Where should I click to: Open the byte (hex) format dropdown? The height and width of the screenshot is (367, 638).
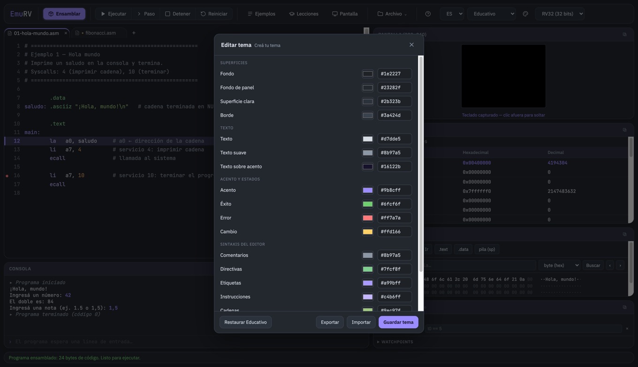click(x=559, y=265)
